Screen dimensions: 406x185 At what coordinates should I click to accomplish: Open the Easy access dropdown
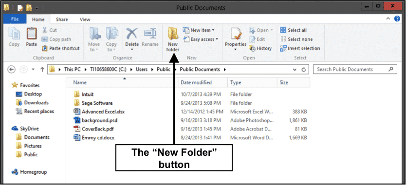click(x=201, y=39)
